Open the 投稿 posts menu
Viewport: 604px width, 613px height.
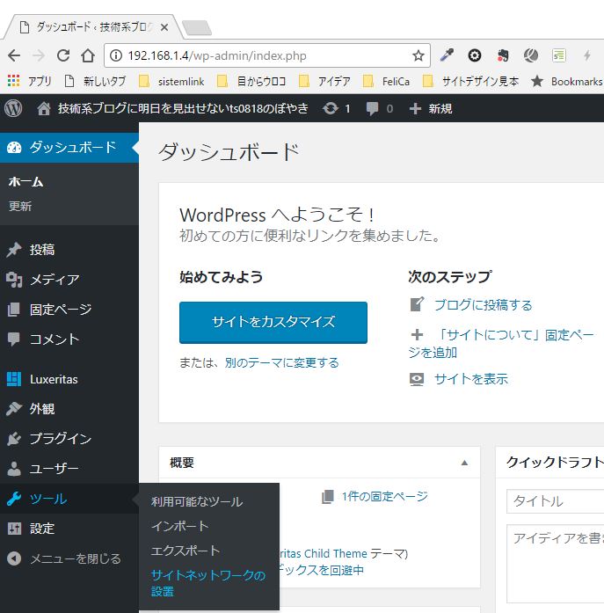tap(69, 250)
